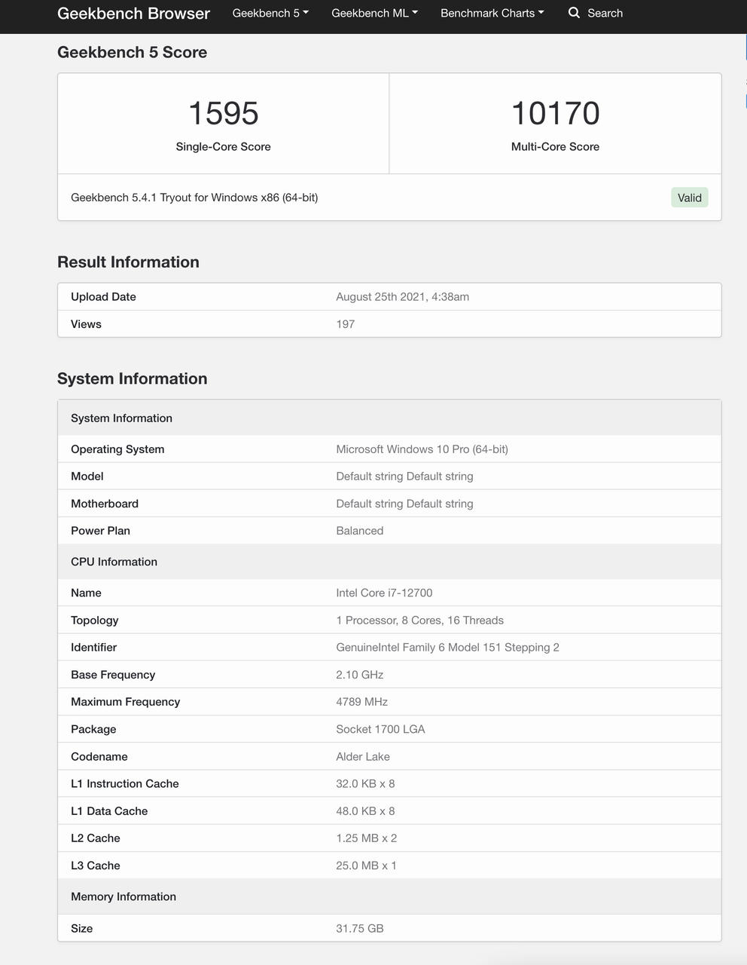Select L1 data cache 48.0 KB x 8
The image size is (747, 965).
(x=365, y=811)
